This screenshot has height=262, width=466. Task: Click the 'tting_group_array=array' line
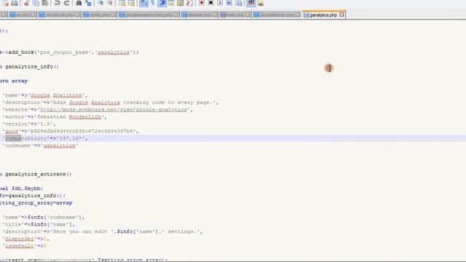coord(36,203)
